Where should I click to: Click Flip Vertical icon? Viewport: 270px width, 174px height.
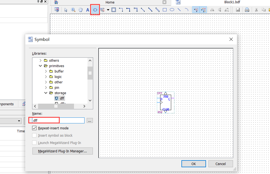click(x=219, y=10)
